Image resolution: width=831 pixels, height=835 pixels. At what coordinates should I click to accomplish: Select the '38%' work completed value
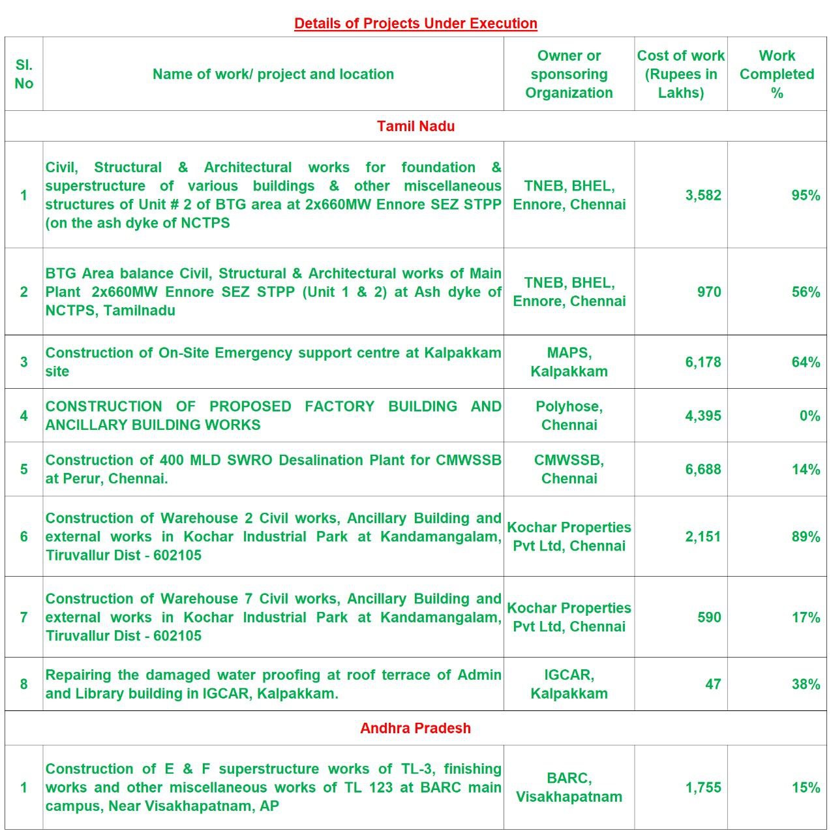pyautogui.click(x=806, y=684)
